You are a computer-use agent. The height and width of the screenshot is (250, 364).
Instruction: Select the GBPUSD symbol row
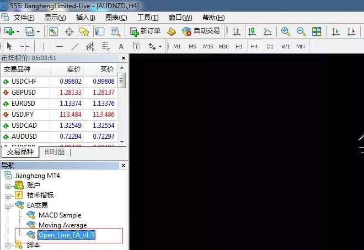[59, 93]
